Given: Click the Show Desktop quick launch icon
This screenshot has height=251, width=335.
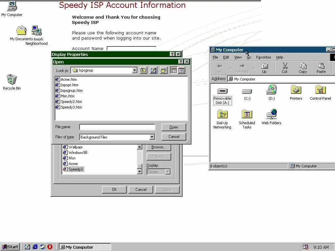Looking at the screenshot, I should coord(27,247).
